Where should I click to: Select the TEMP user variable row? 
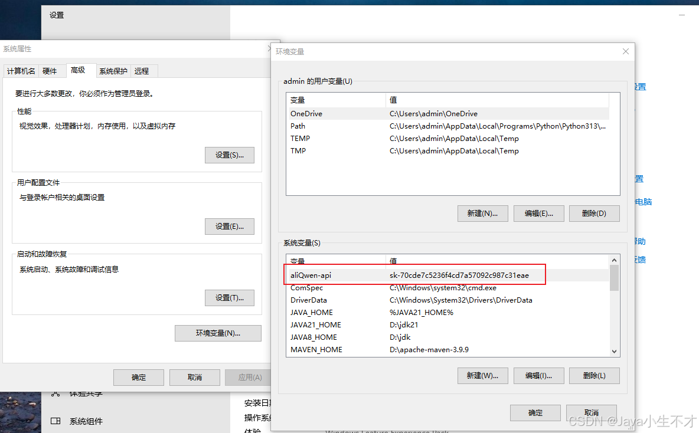point(449,139)
